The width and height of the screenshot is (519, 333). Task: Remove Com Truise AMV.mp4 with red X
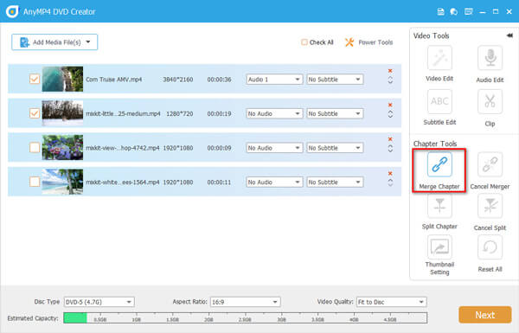pyautogui.click(x=390, y=71)
